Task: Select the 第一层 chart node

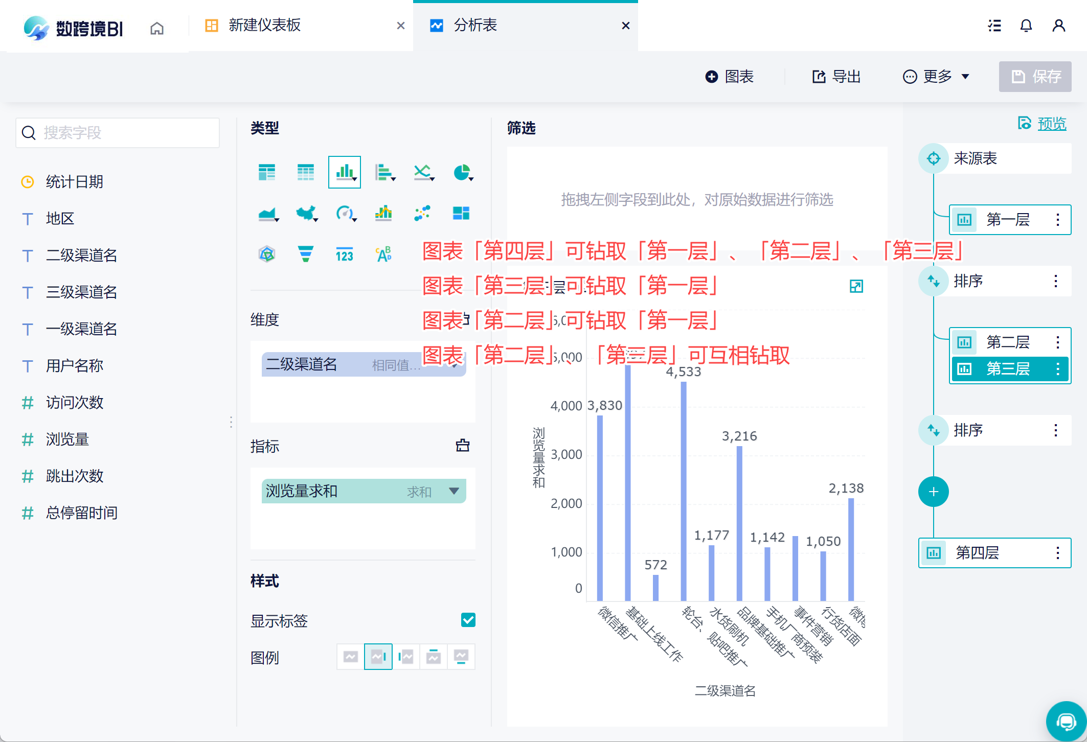Action: click(x=1007, y=220)
